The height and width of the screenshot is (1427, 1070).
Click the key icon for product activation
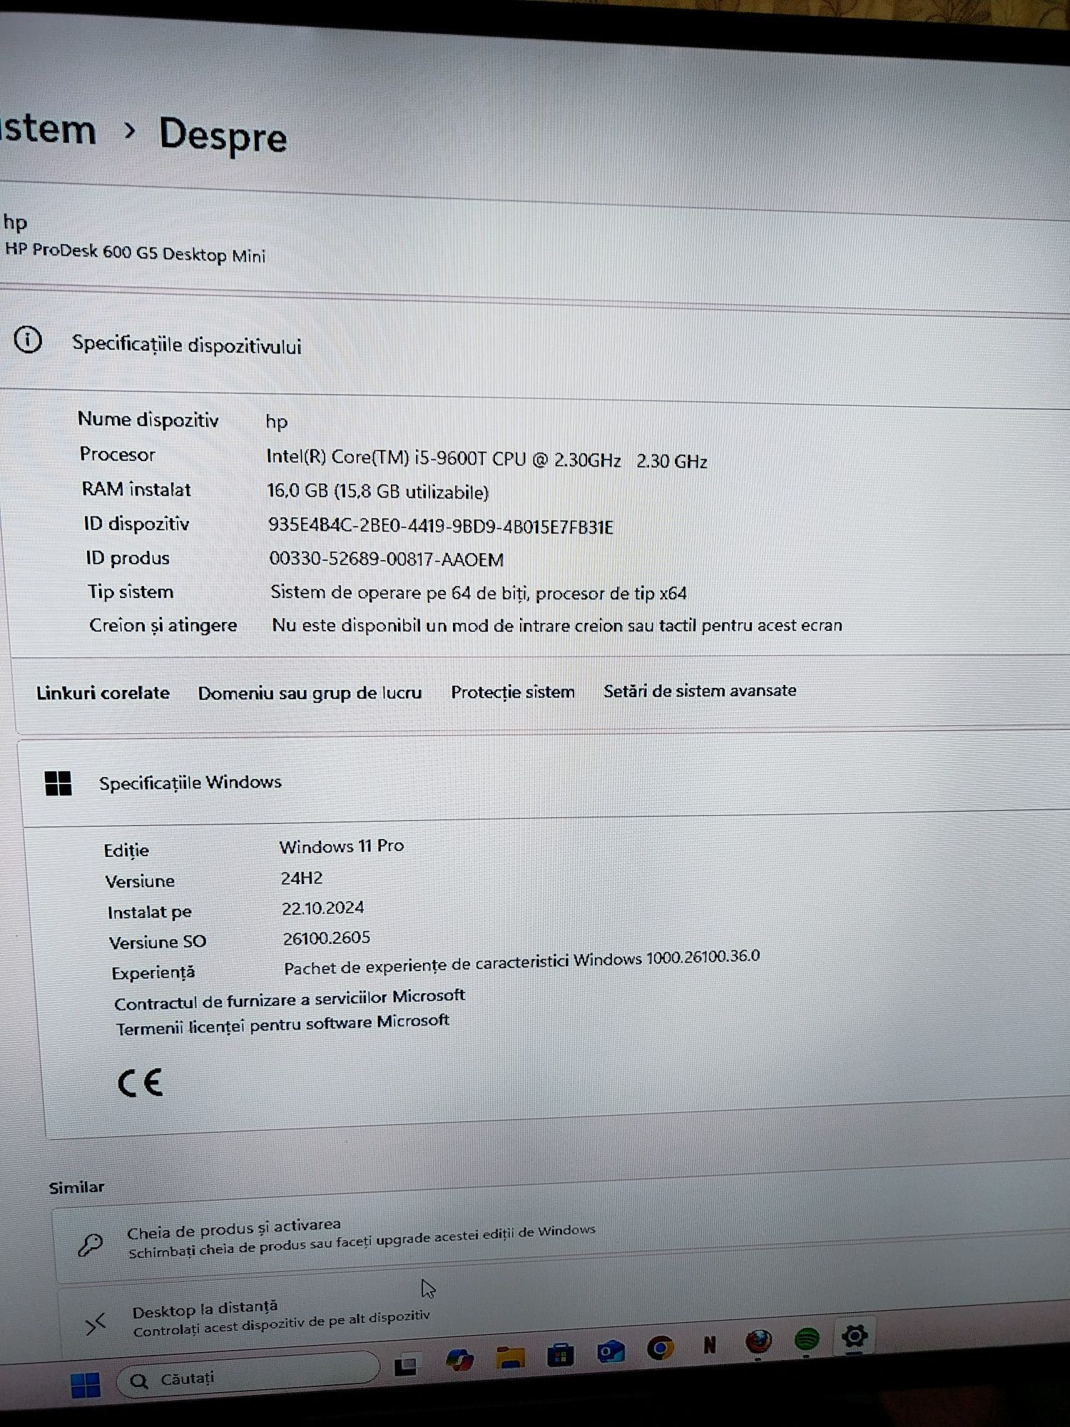click(91, 1245)
